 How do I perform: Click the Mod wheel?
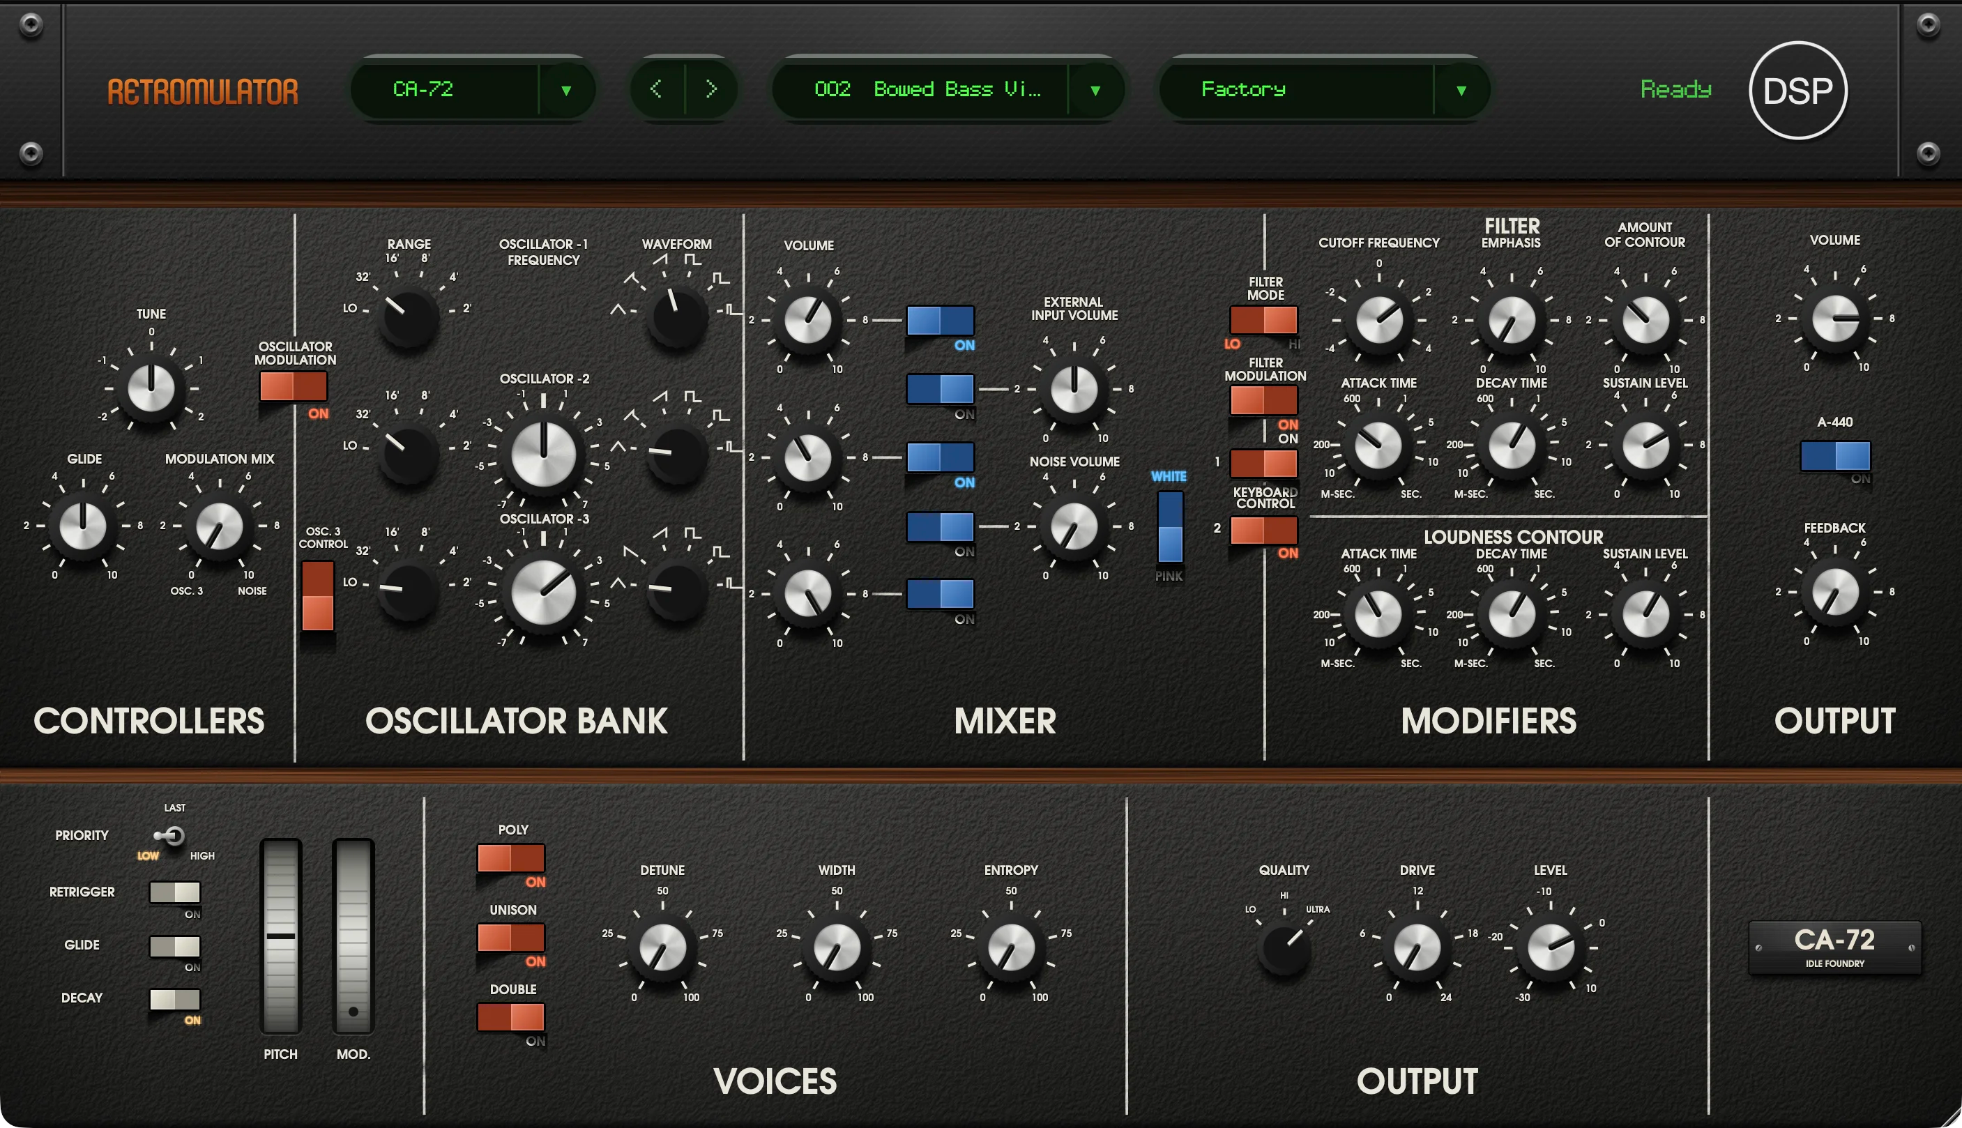[x=353, y=936]
